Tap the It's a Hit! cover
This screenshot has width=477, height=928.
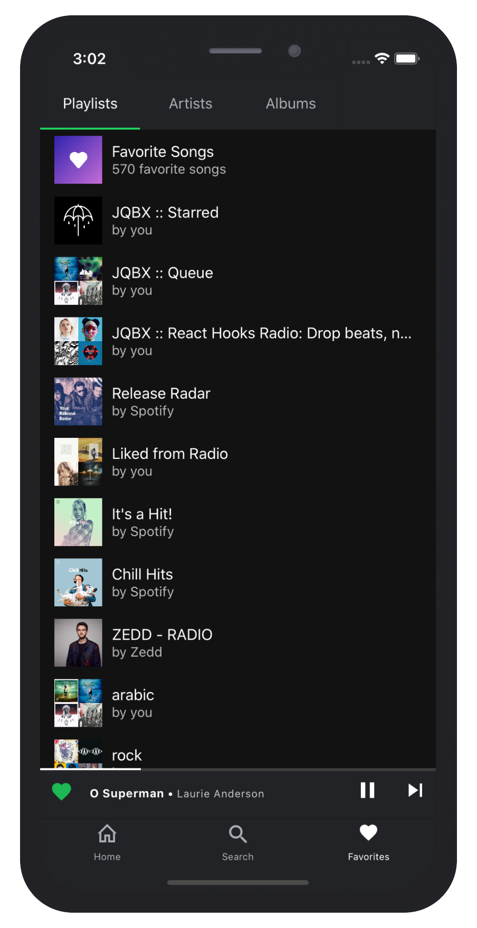(x=78, y=522)
